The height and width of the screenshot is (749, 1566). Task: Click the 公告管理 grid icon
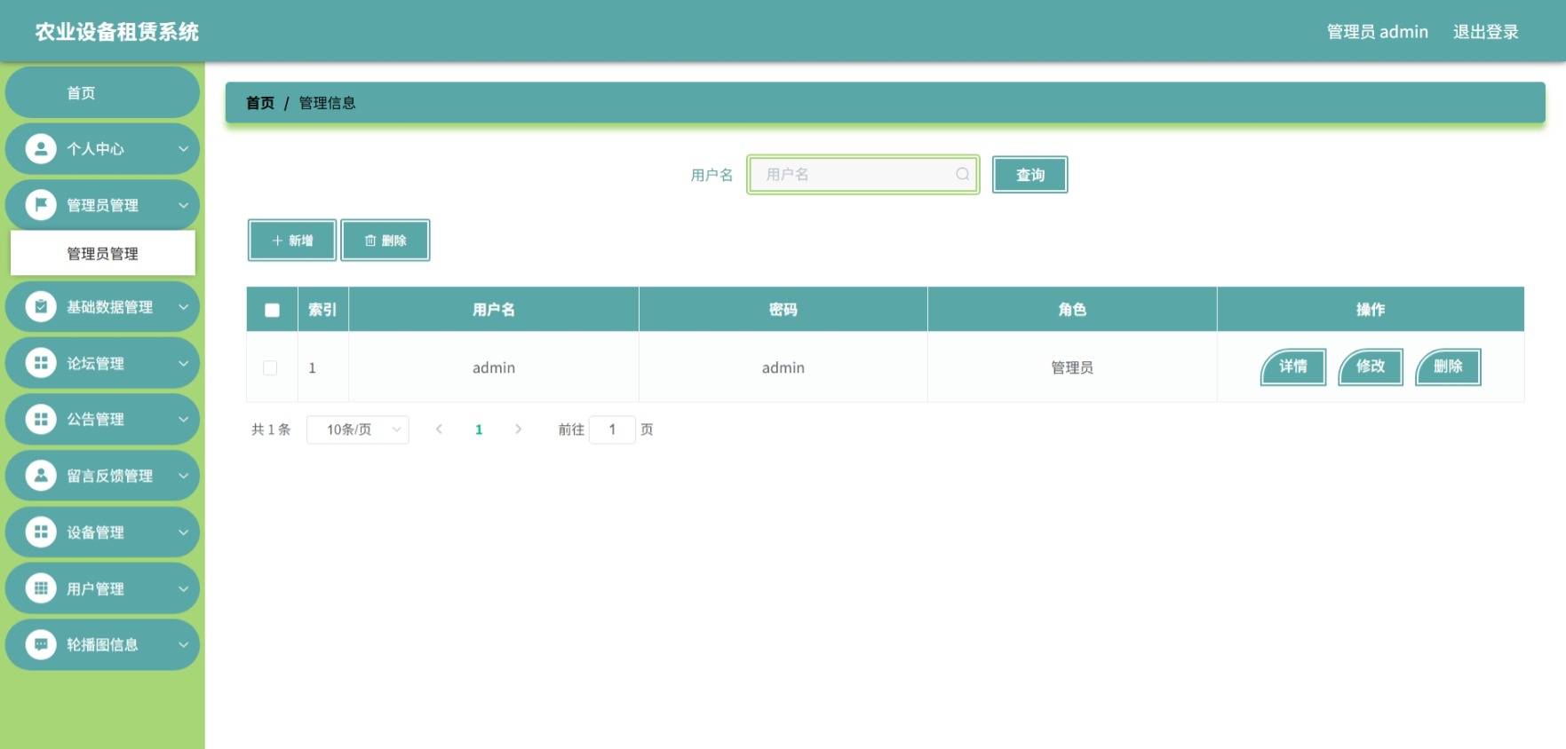tap(40, 419)
